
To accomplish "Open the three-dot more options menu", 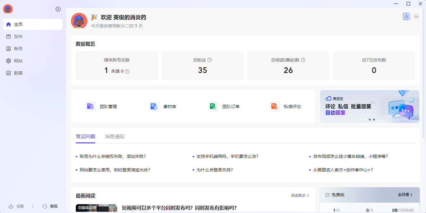I will [416, 16].
